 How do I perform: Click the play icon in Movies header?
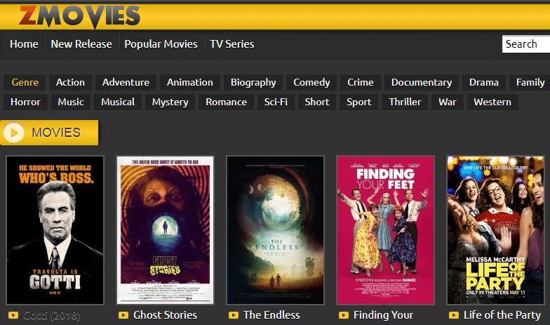15,132
